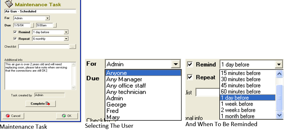
Task: Click the green OK button
Action: [x=67, y=116]
